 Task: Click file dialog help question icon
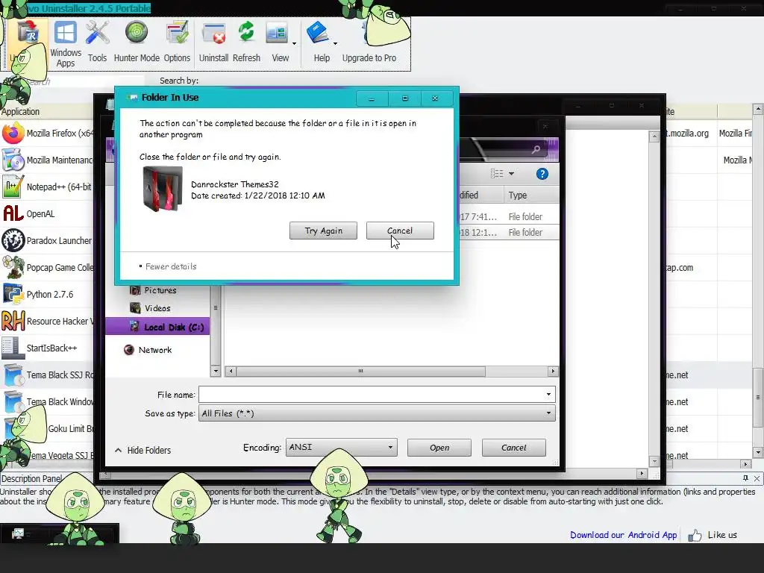542,174
